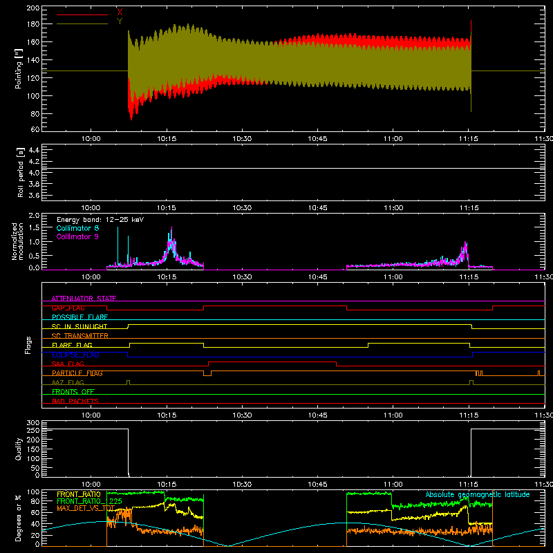Click the "Flags" vertical axis title

pyautogui.click(x=28, y=345)
